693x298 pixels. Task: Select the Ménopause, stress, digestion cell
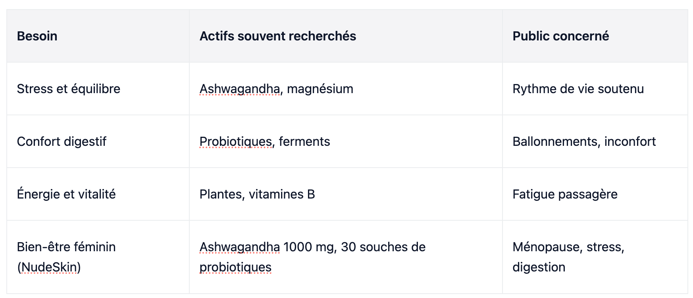[595, 257]
